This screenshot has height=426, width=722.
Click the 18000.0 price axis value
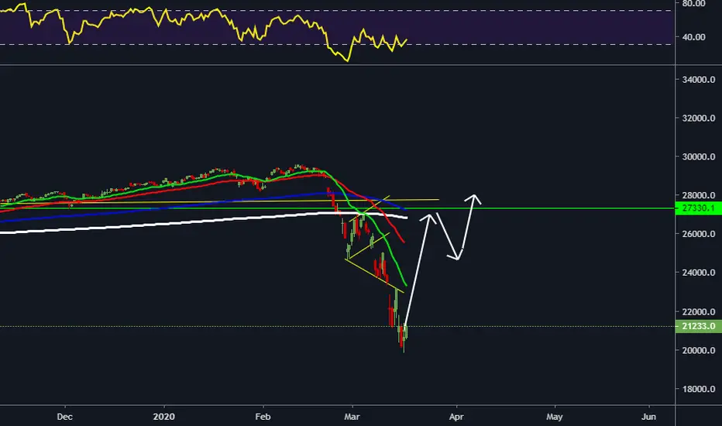point(699,389)
